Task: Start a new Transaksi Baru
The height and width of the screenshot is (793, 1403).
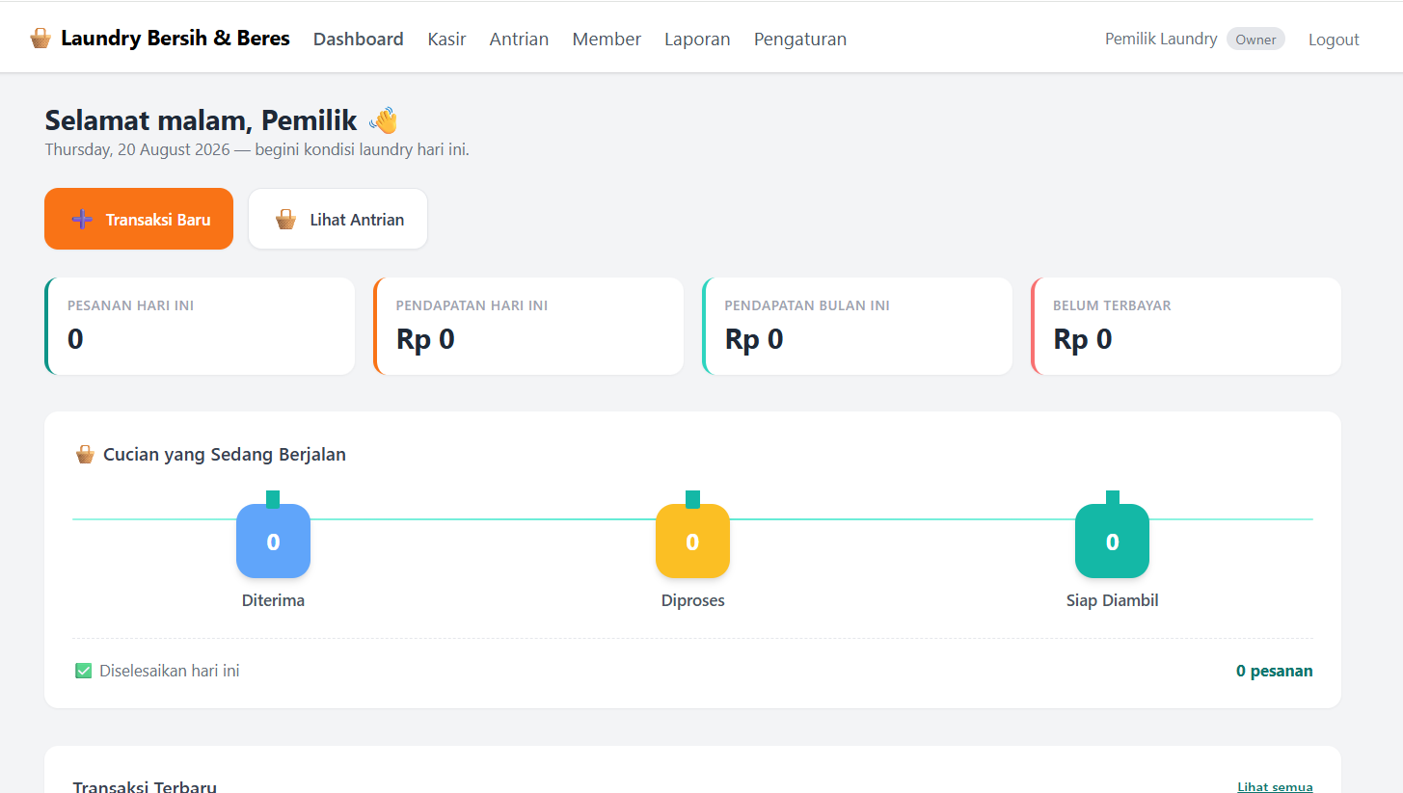Action: pyautogui.click(x=139, y=219)
